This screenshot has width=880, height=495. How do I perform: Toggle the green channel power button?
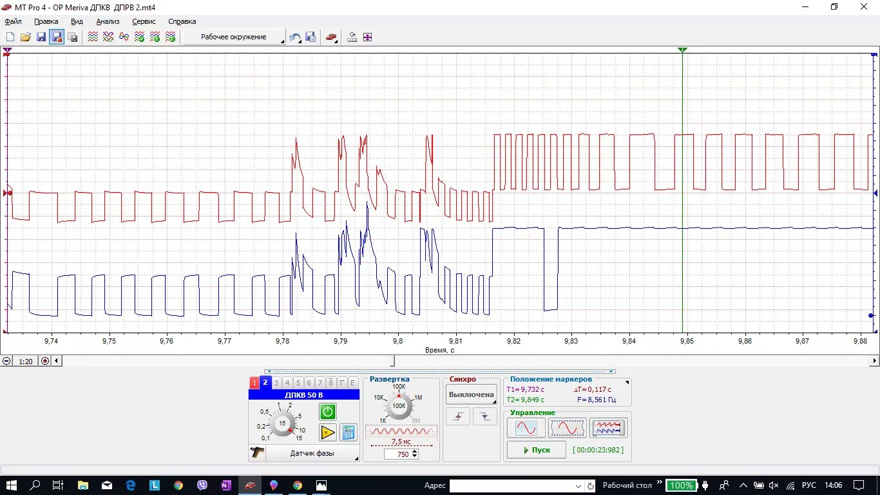[327, 412]
